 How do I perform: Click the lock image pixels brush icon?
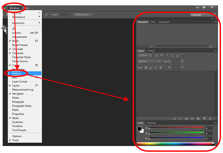[x=151, y=68]
